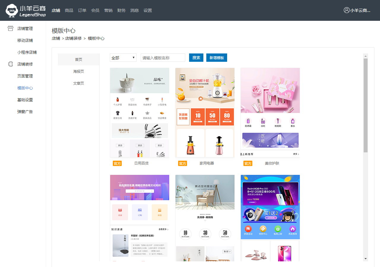The height and width of the screenshot is (267, 380).
Task: Click the LegendShop sheep logo
Action: tap(12, 10)
